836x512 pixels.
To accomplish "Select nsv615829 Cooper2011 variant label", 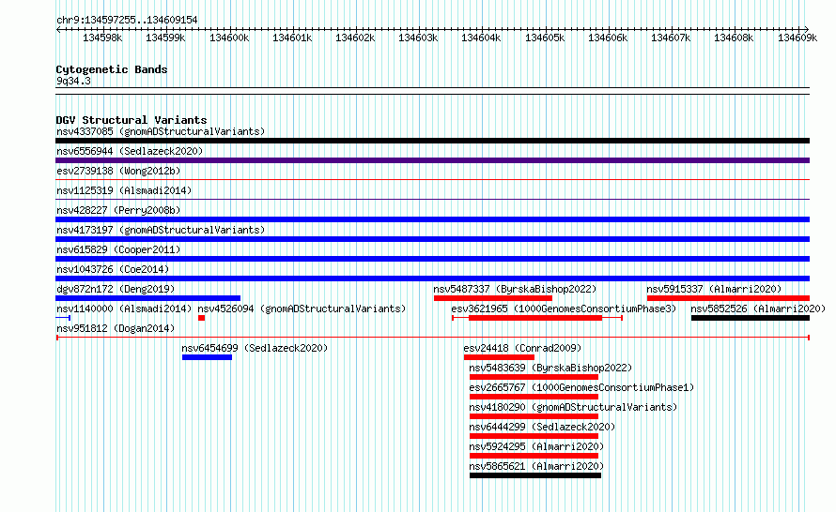I will coord(118,249).
